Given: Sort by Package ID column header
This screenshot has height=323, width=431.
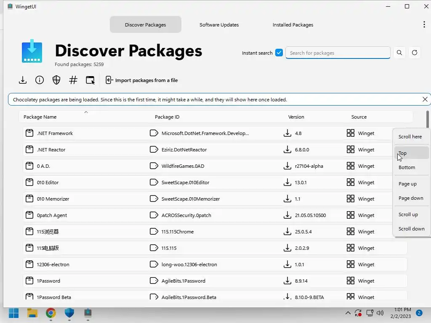Looking at the screenshot, I should pos(167,117).
